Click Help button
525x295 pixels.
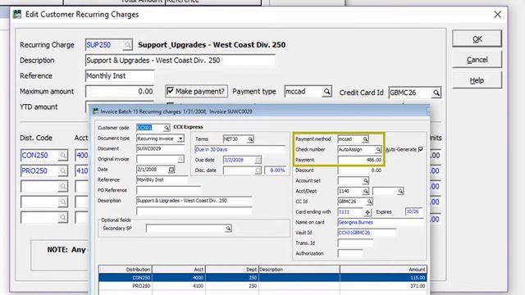[477, 80]
